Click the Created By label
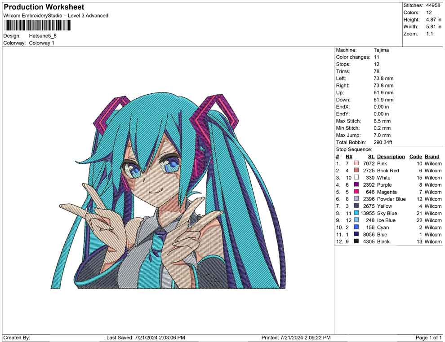Viewport: 445px width, 342px height. [x=17, y=338]
